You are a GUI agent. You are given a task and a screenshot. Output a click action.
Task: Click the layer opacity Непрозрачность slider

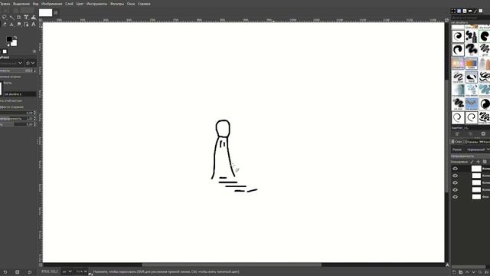tap(470, 156)
